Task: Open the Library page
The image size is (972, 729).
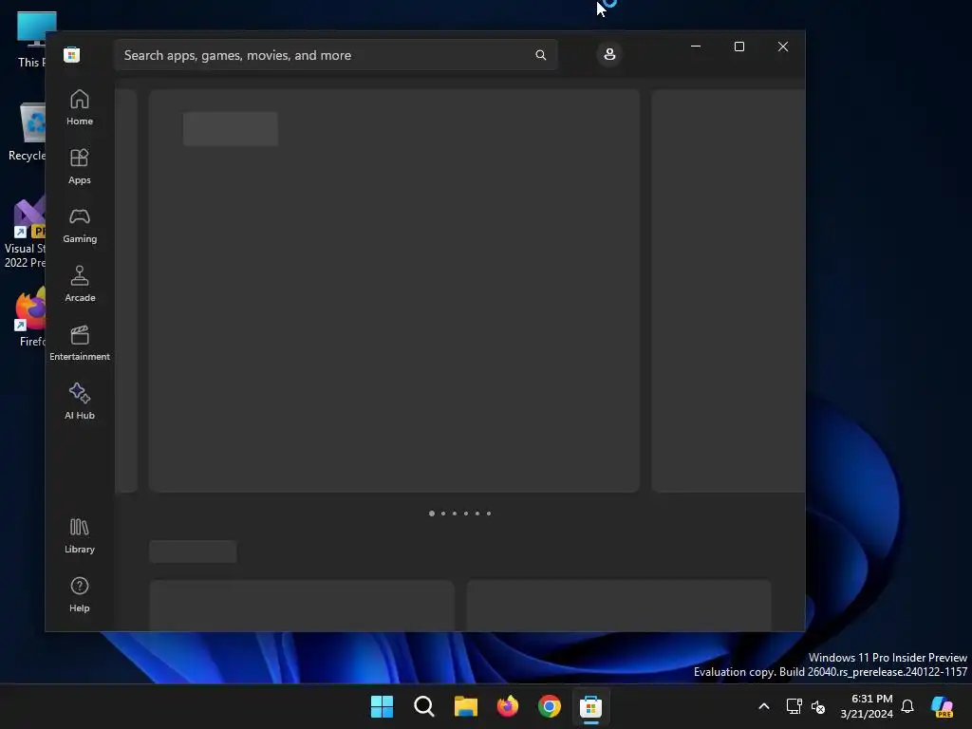Action: (80, 536)
